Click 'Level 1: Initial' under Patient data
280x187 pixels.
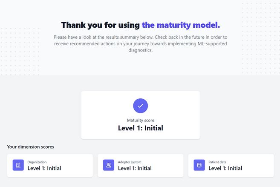tap(225, 168)
